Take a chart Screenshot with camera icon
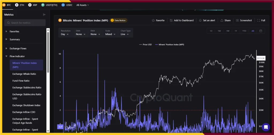 tap(237, 21)
